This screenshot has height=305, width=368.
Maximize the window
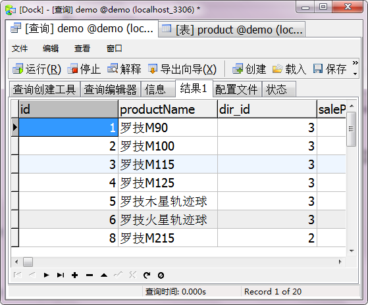tap(323, 7)
